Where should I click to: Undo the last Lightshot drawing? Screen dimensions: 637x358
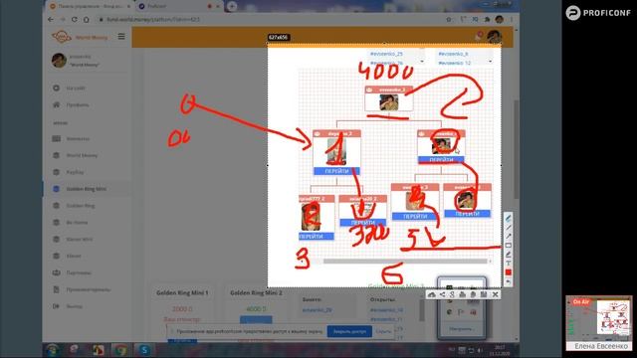tap(509, 281)
